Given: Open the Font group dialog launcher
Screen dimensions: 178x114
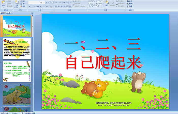Looking at the screenshot, I should [x=53, y=10].
